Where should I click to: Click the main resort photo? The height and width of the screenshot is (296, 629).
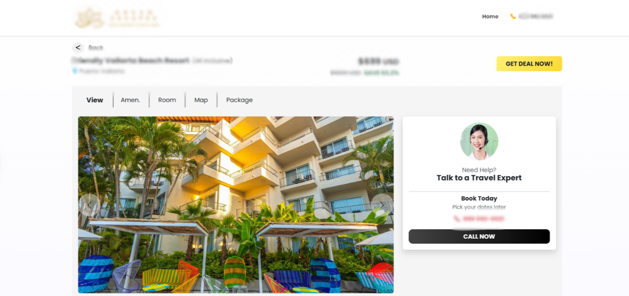(x=236, y=205)
